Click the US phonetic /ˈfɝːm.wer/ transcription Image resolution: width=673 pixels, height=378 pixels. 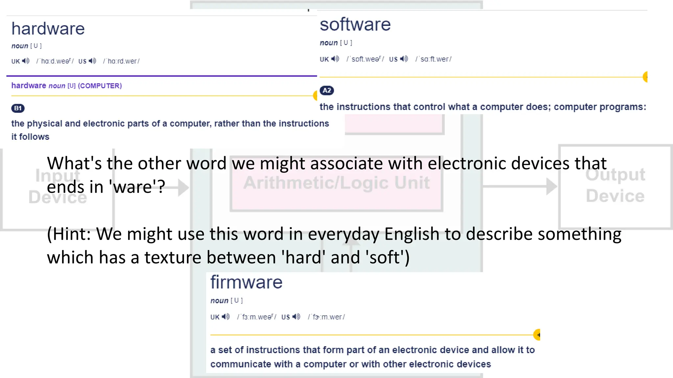point(326,317)
